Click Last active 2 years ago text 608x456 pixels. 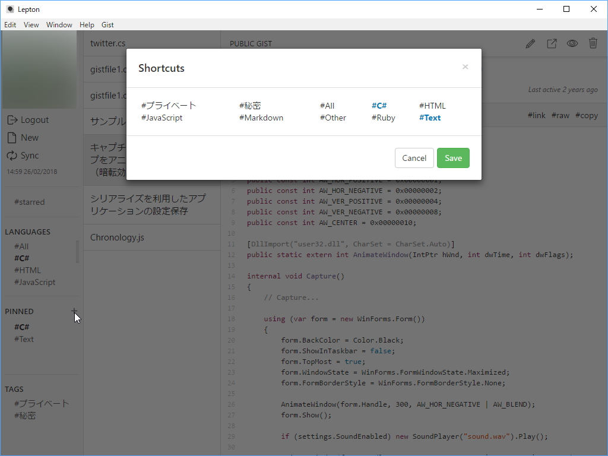pyautogui.click(x=563, y=90)
